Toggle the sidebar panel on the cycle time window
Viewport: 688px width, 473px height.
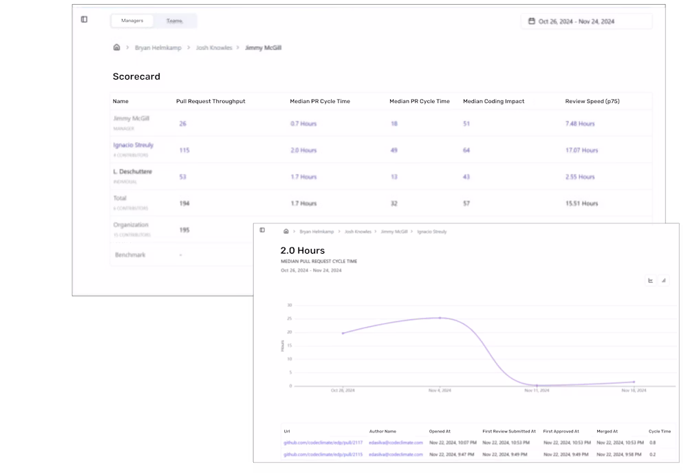click(262, 232)
